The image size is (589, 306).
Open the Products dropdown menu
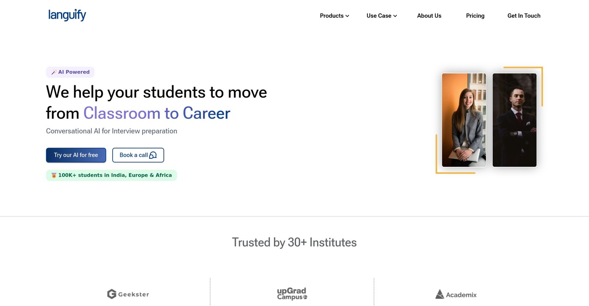point(332,16)
